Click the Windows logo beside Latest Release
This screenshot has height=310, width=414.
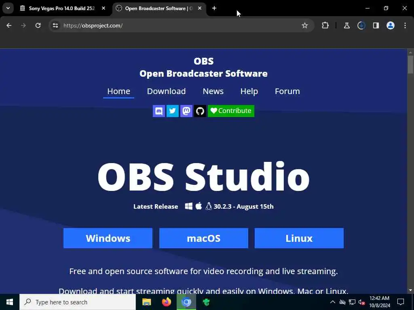coord(188,206)
